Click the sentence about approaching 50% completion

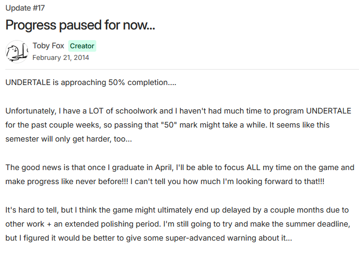pyautogui.click(x=91, y=82)
